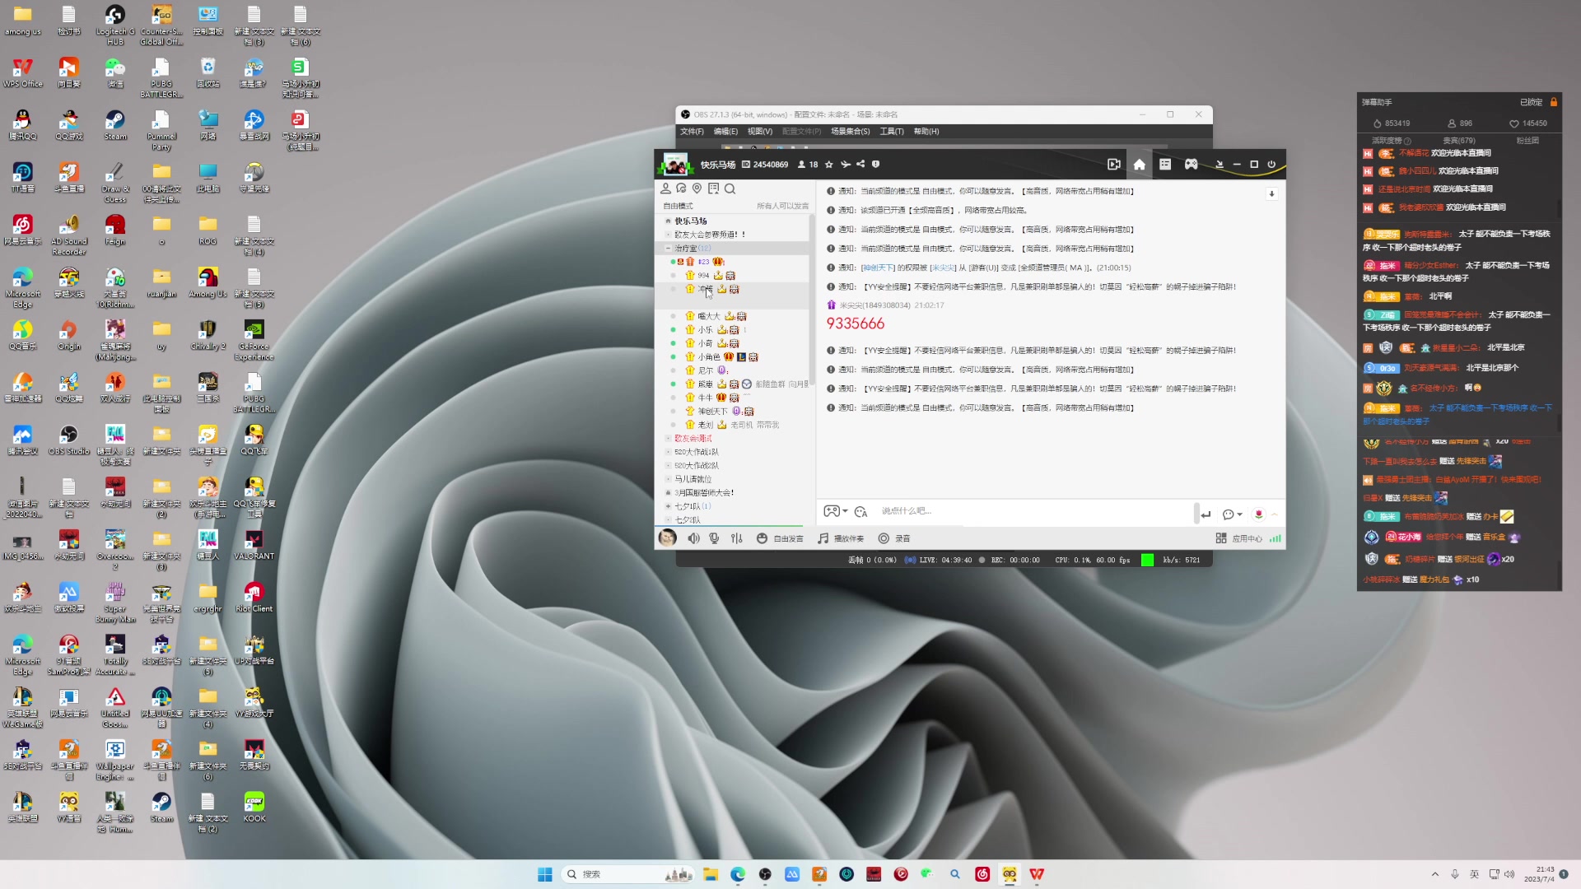Open the shield report icon in YY header
Image resolution: width=1581 pixels, height=889 pixels.
(x=876, y=165)
